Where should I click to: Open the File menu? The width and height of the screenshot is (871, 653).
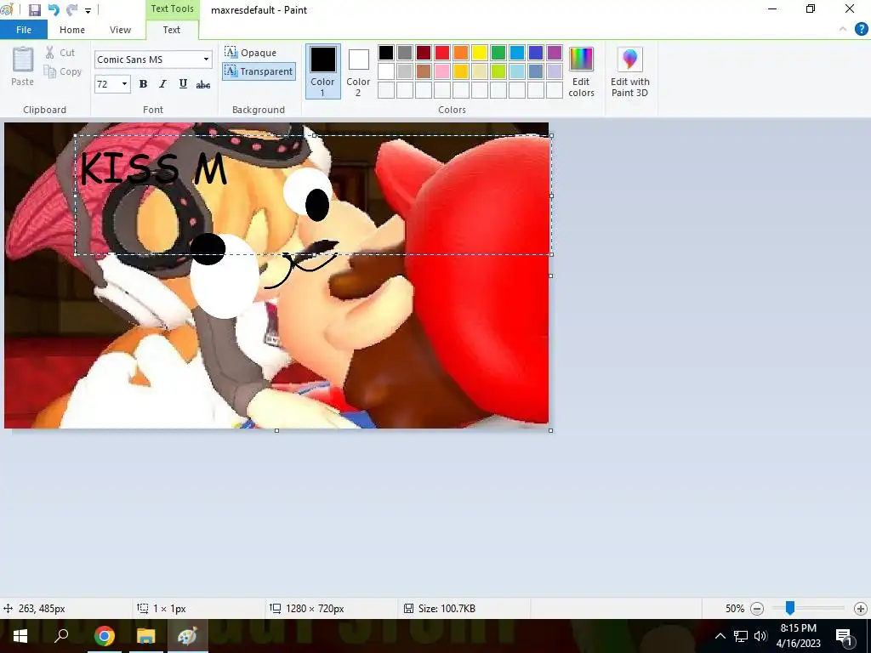tap(23, 30)
